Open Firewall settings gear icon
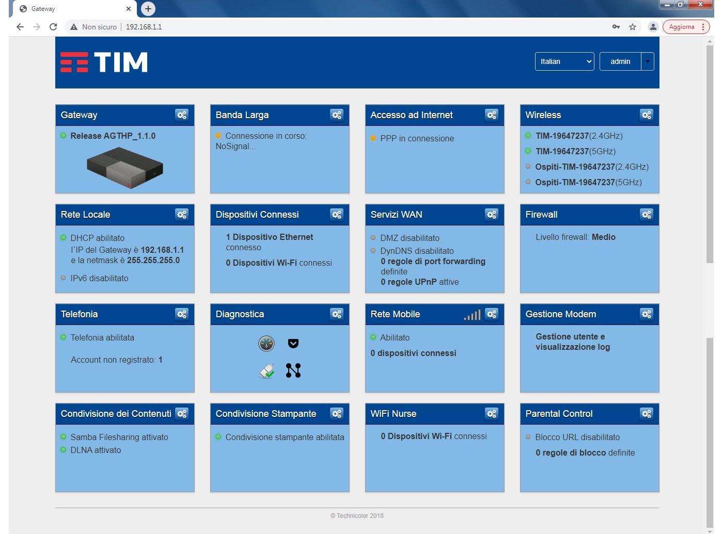 point(646,215)
